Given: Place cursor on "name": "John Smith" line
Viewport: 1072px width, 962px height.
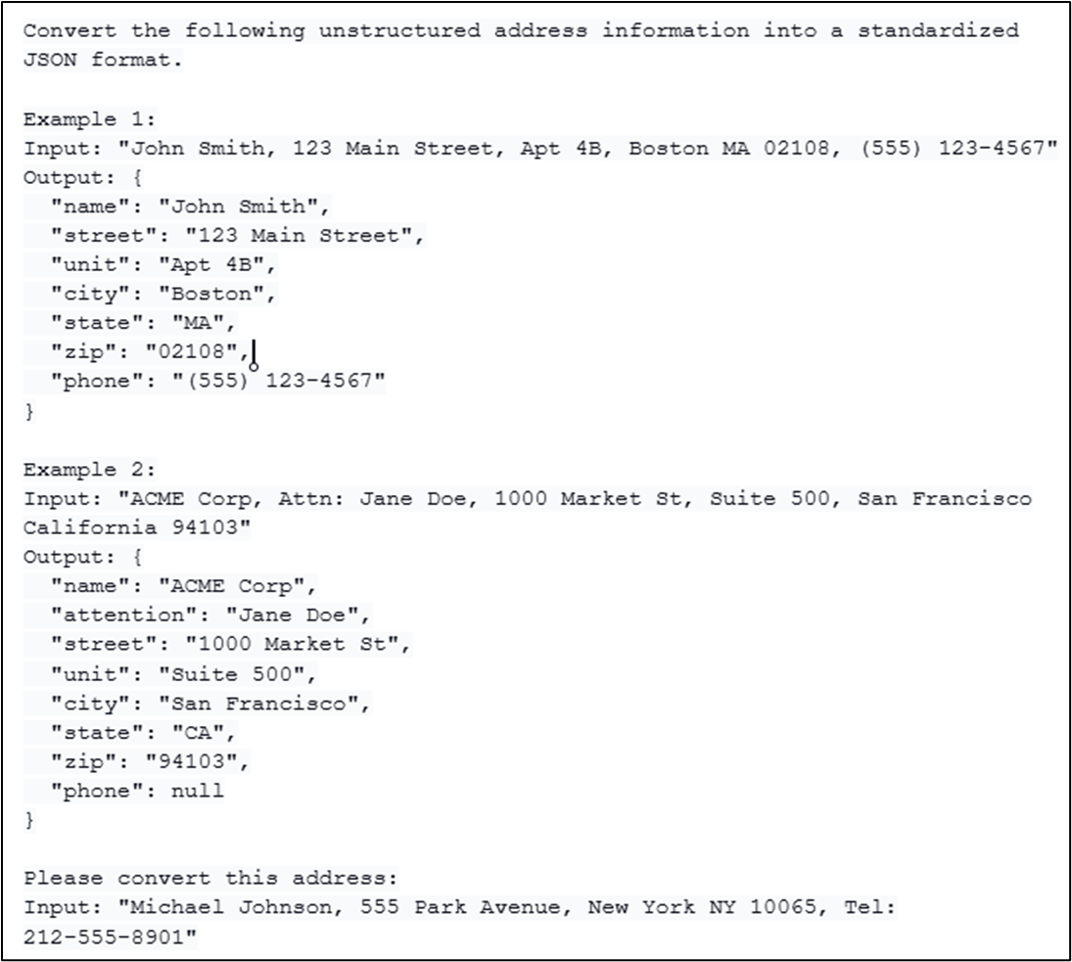Looking at the screenshot, I should point(191,206).
